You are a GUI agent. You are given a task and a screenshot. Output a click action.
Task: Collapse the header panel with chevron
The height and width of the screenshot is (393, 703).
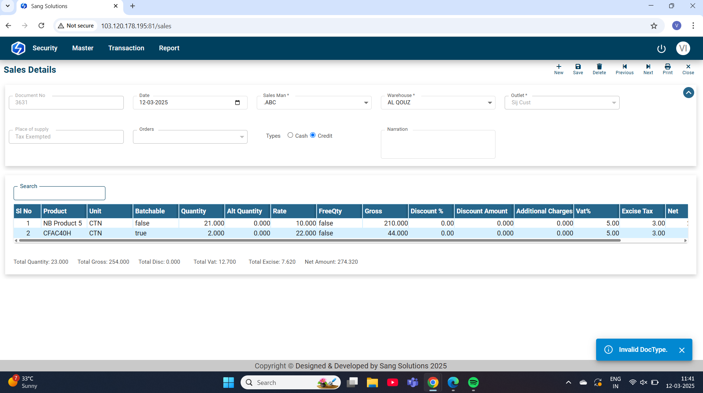click(688, 93)
